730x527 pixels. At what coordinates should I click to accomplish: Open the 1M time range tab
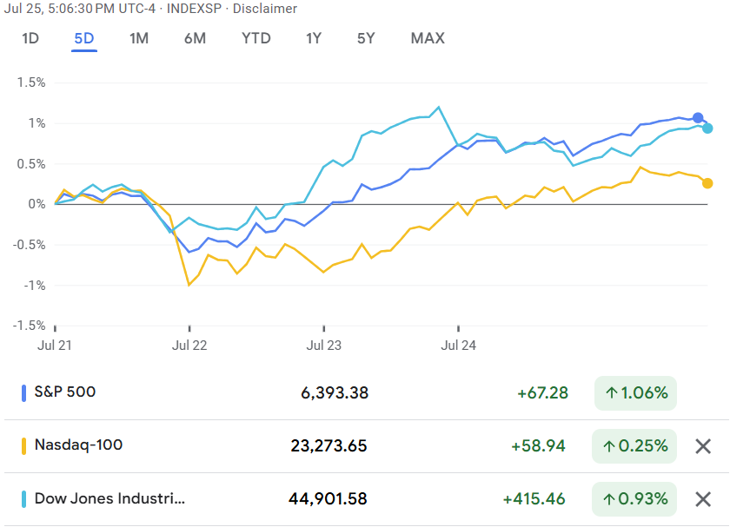[x=139, y=38]
